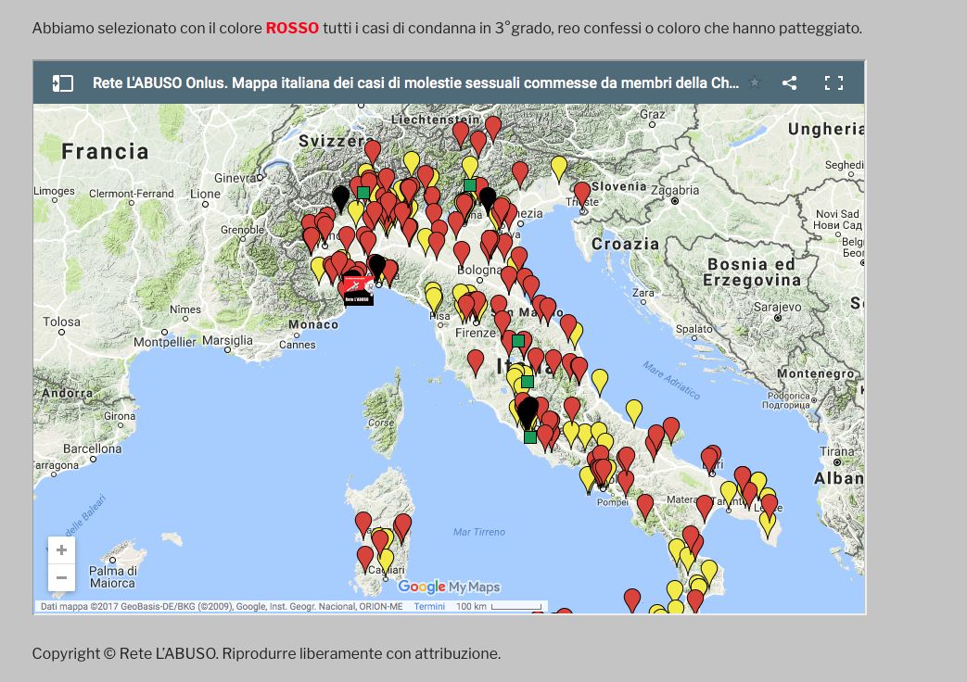Open the map legend sidebar panel
This screenshot has width=967, height=682.
(62, 83)
